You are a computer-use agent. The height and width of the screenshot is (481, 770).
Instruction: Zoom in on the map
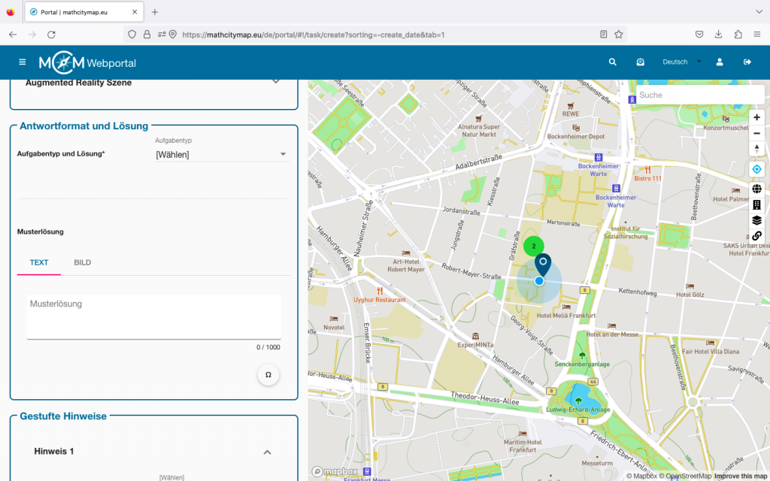[x=756, y=117]
